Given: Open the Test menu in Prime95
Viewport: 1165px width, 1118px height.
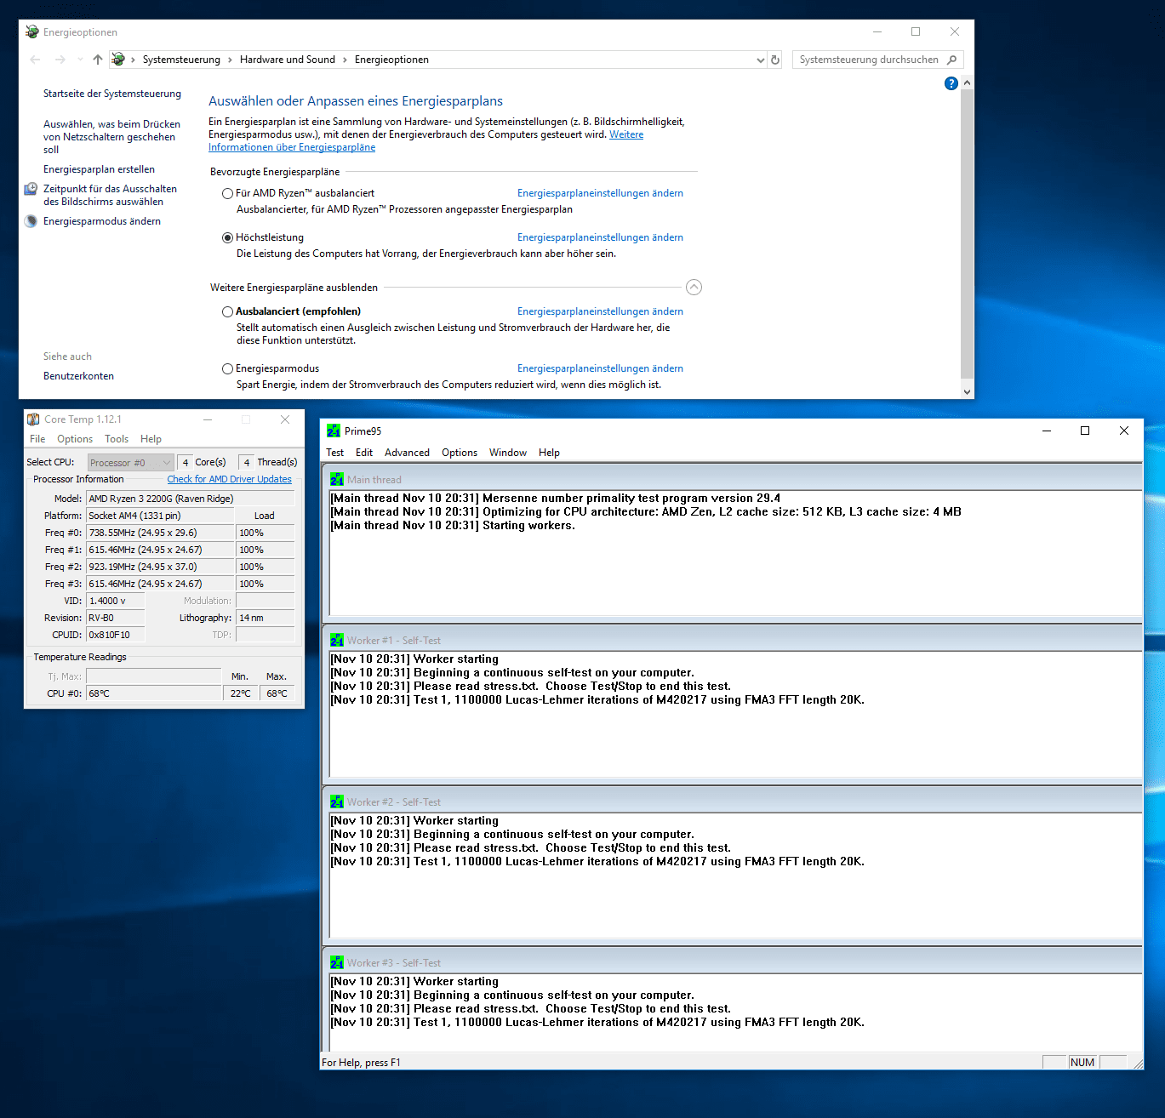Looking at the screenshot, I should click(335, 453).
